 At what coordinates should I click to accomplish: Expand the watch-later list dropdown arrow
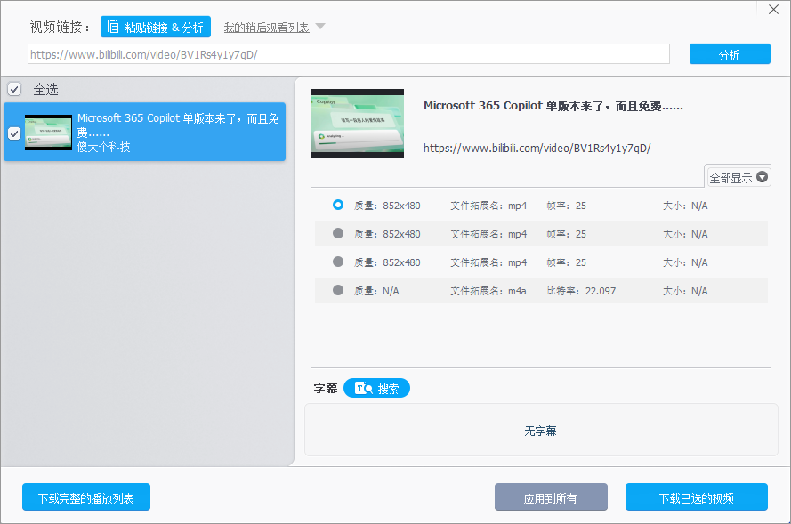tap(320, 26)
